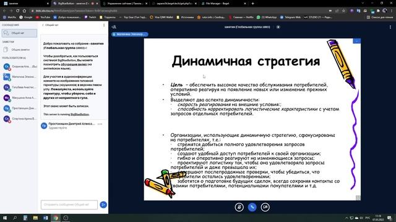The height and width of the screenshot is (222, 396).
Task: Toggle webcam sharing button
Action: (265, 207)
